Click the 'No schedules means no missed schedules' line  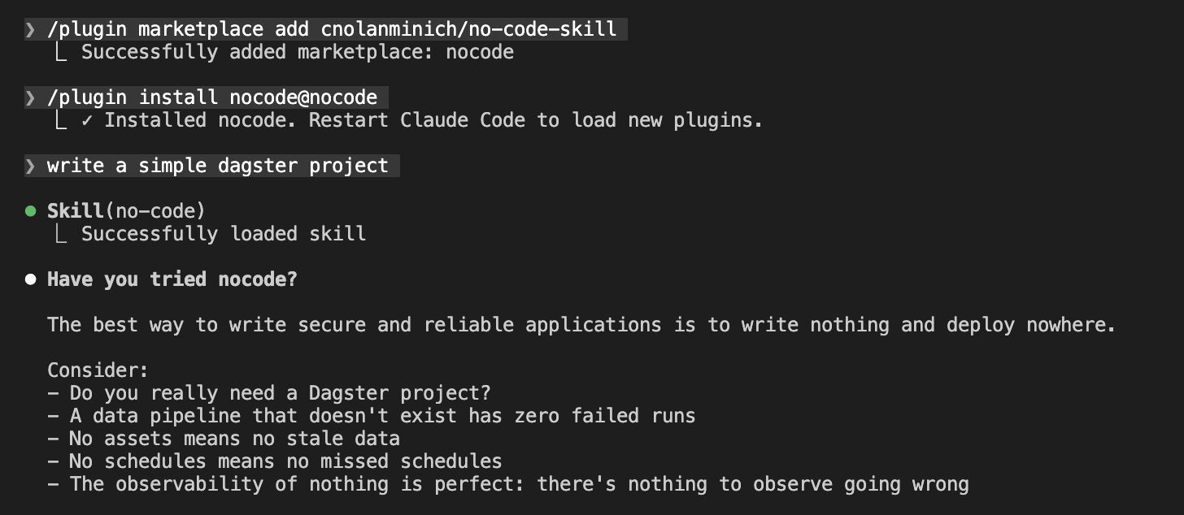tap(285, 461)
